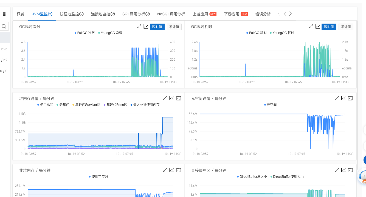Image resolution: width=366 pixels, height=197 pixels.
Task: Show previous tabs with the left arrow
Action: point(285,14)
